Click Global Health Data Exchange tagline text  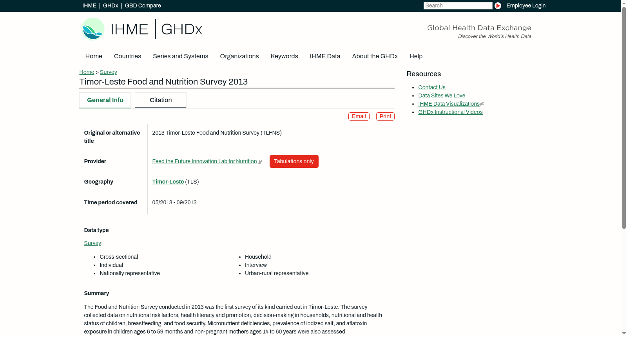pyautogui.click(x=479, y=28)
